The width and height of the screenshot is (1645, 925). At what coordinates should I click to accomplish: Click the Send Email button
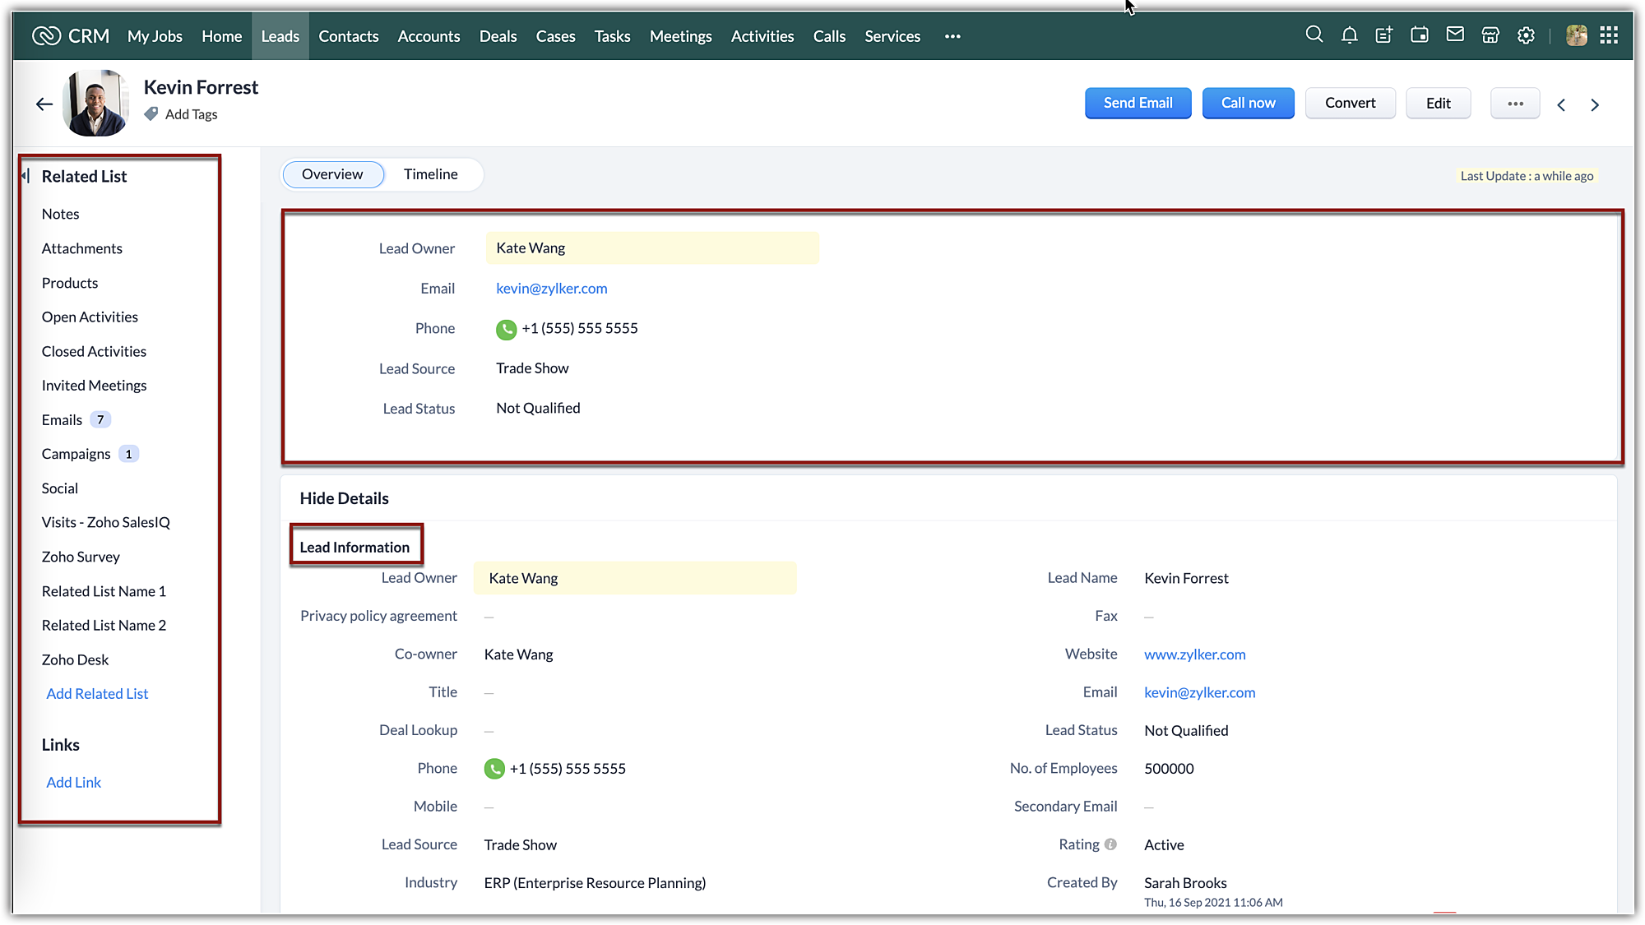pyautogui.click(x=1138, y=104)
